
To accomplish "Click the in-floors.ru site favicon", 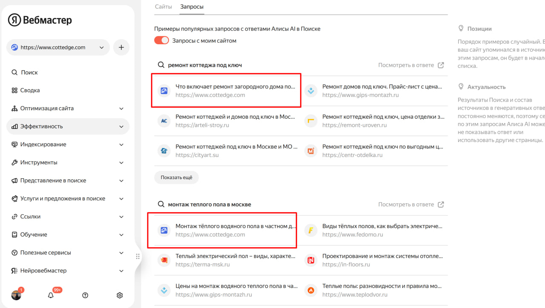I will [311, 260].
